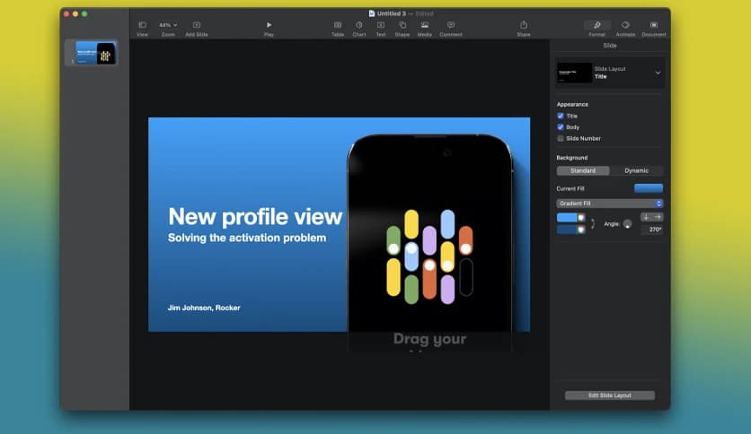Click the Share icon
Viewport: 751px width, 434px height.
524,25
